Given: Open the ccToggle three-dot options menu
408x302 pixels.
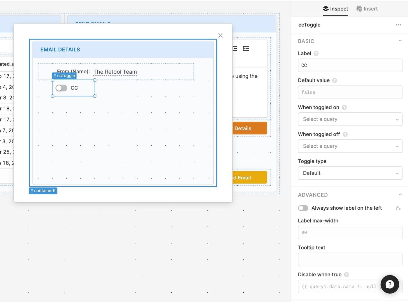Looking at the screenshot, I should pos(398,25).
